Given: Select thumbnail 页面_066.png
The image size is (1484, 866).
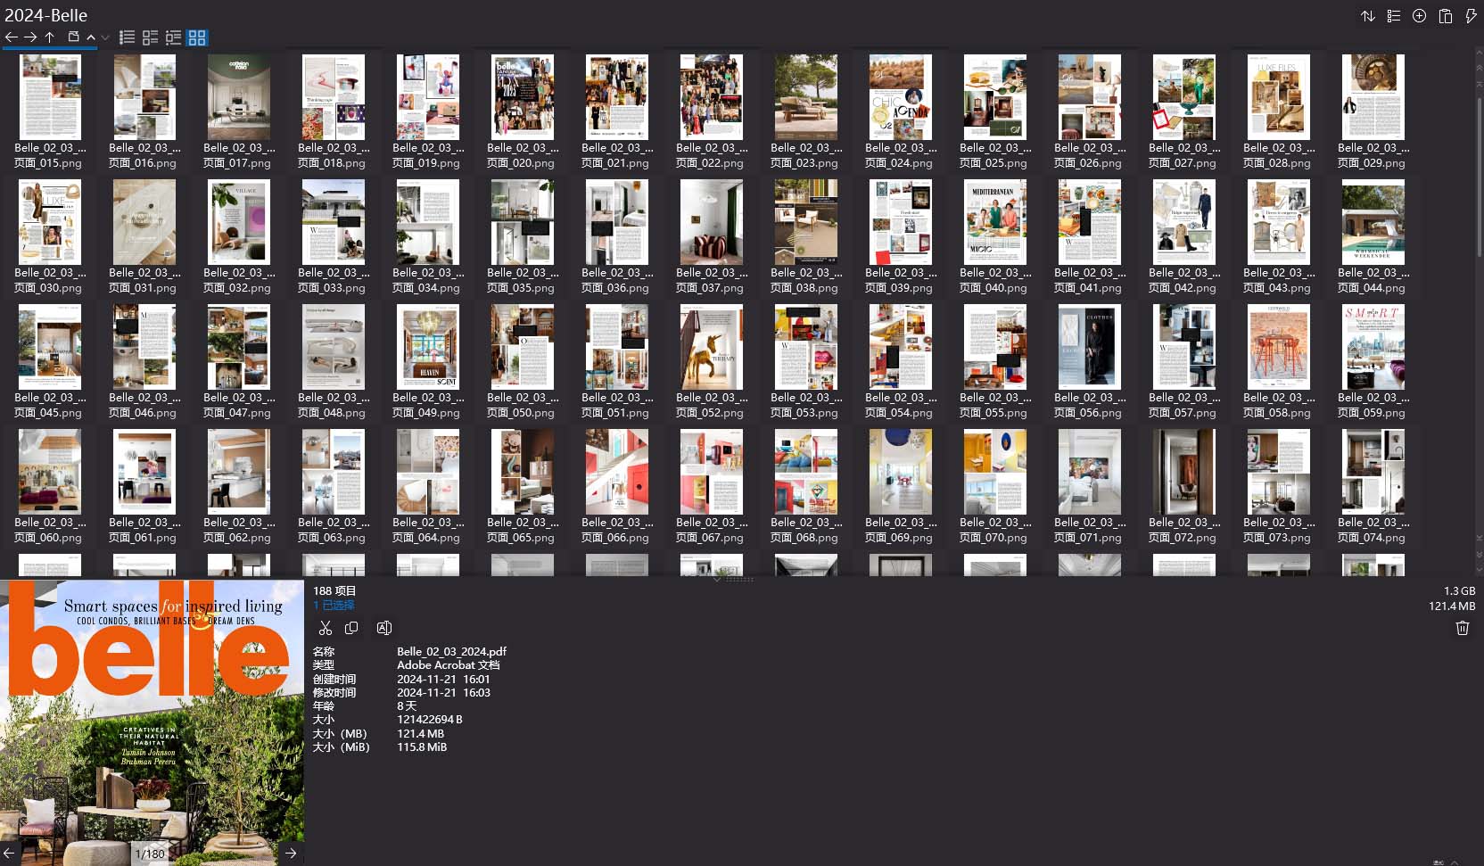Looking at the screenshot, I should [x=617, y=472].
